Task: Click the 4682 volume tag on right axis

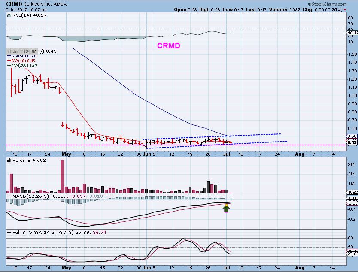Action: click(x=352, y=192)
